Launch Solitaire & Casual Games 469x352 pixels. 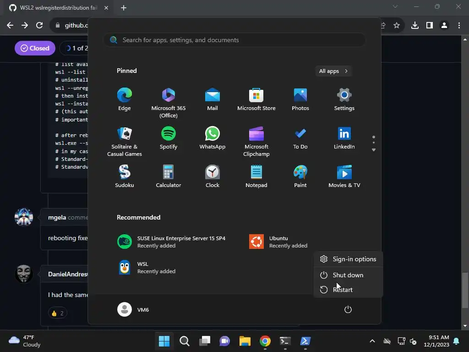[125, 141]
